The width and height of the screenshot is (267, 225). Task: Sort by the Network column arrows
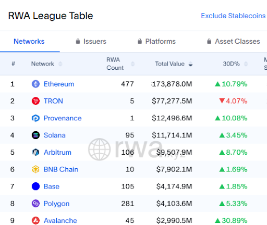coord(60,64)
